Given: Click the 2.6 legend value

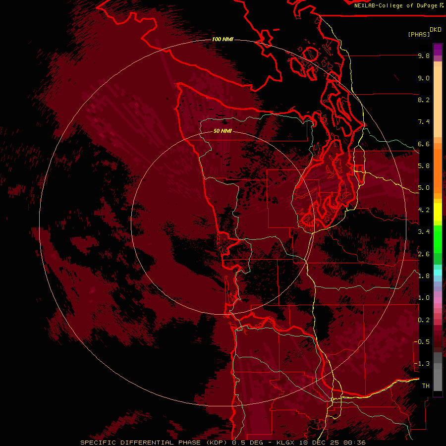Looking at the screenshot, I should click(424, 254).
